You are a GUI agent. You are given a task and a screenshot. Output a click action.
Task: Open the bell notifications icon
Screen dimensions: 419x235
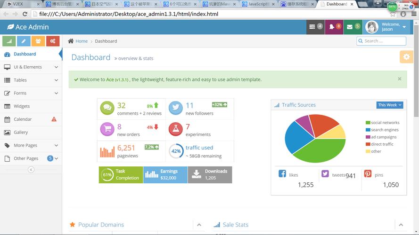(332, 27)
